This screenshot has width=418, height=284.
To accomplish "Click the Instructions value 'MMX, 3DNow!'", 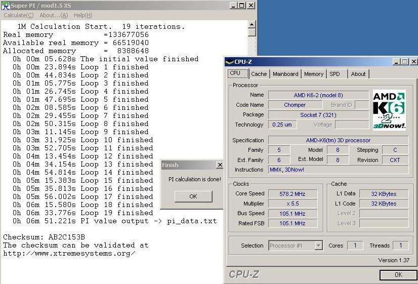I will [x=338, y=170].
